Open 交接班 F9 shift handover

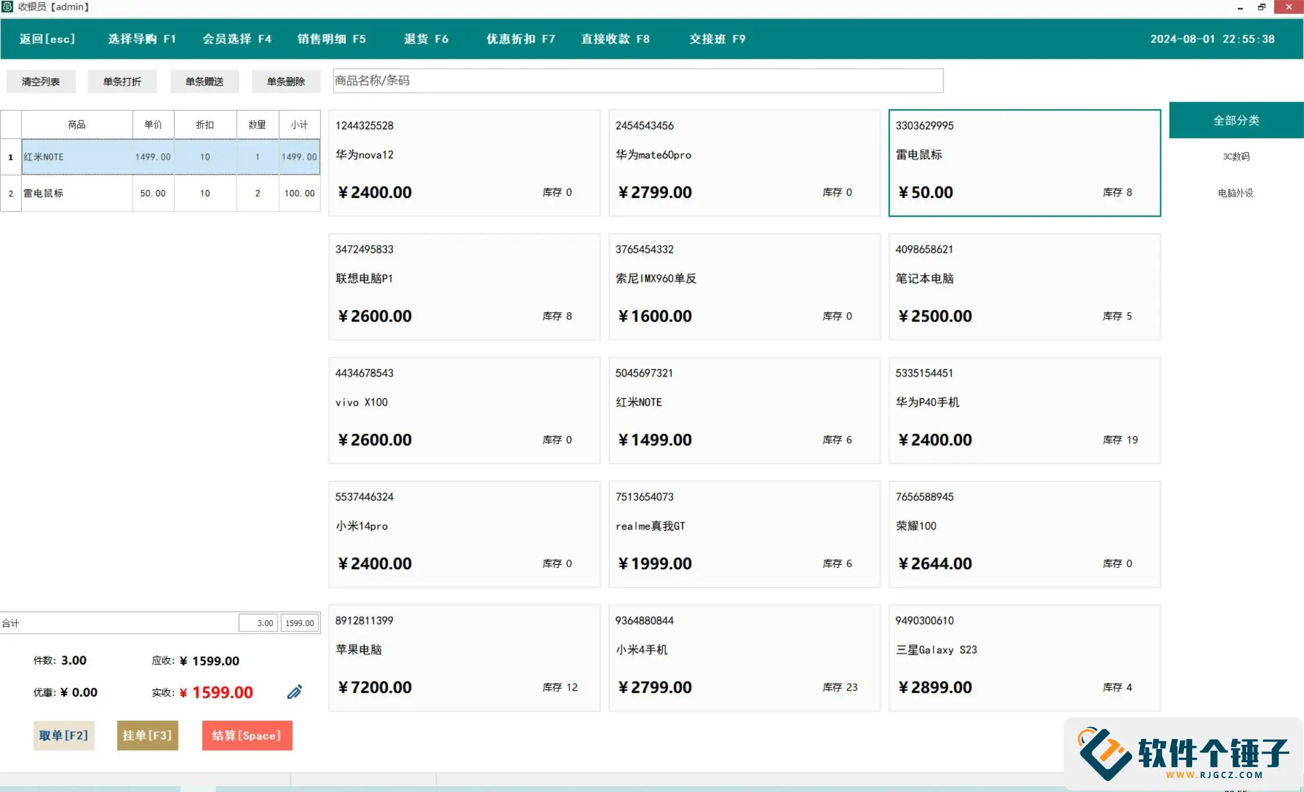coord(717,39)
